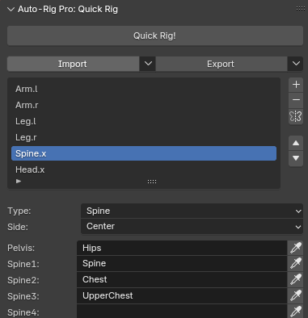Click the panel drag grip in header
Screen dimensions: 308x318
pyautogui.click(x=301, y=9)
